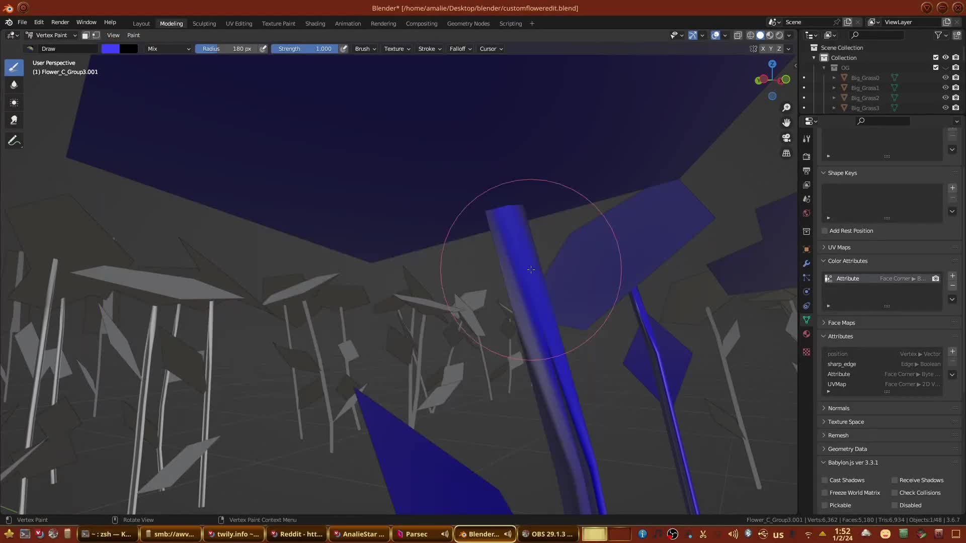This screenshot has height=543, width=966.
Task: Click the blue primary color swatch
Action: pyautogui.click(x=110, y=49)
